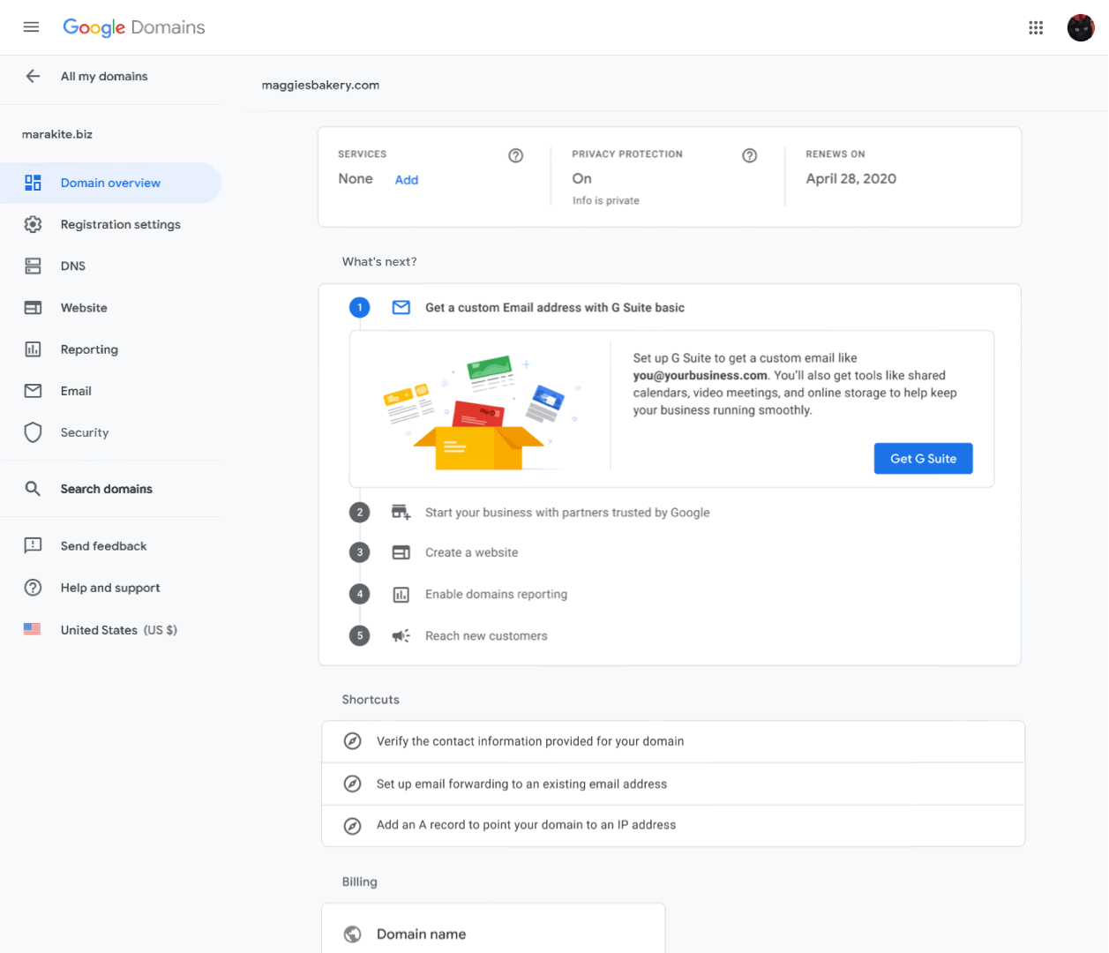
Task: Open Set up email forwarding shortcut
Action: click(673, 784)
